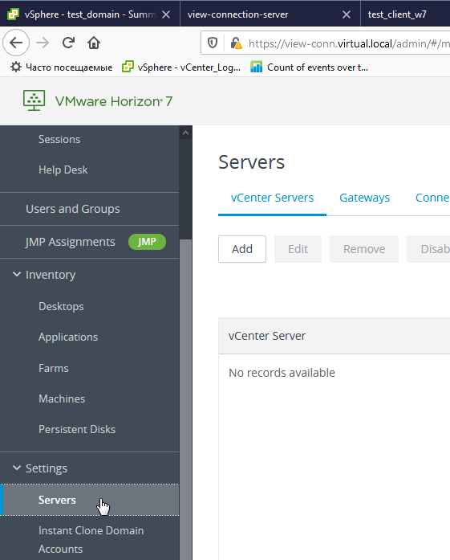
Task: Open Users and Groups in the sidebar
Action: pos(73,209)
